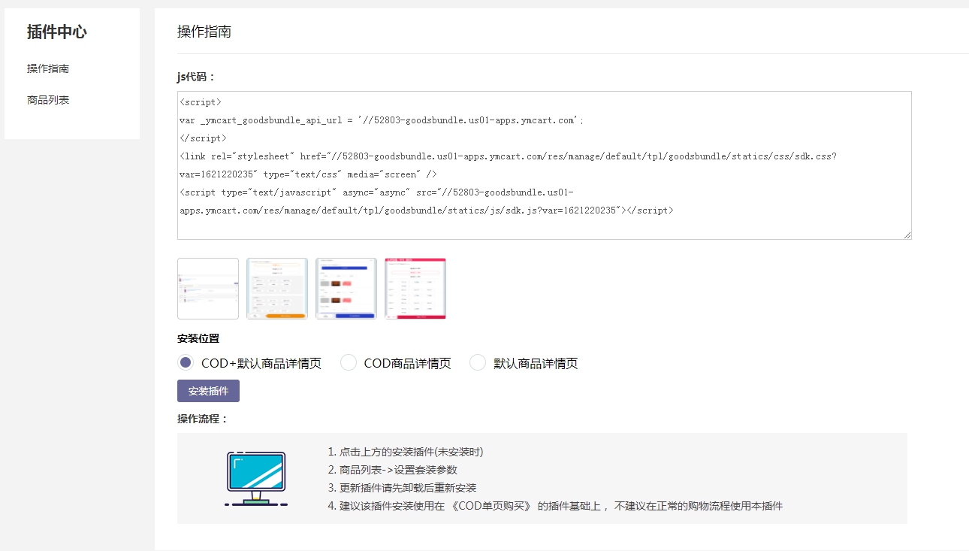
Task: Open the preview thumbnail with orange button
Action: (277, 289)
